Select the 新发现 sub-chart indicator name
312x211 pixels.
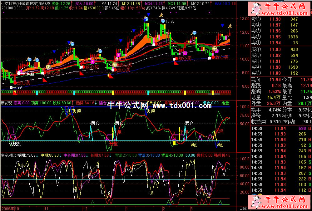point(6,103)
